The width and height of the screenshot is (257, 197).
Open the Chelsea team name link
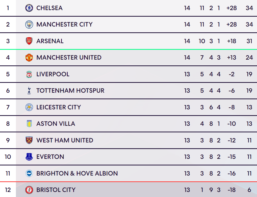[49, 8]
